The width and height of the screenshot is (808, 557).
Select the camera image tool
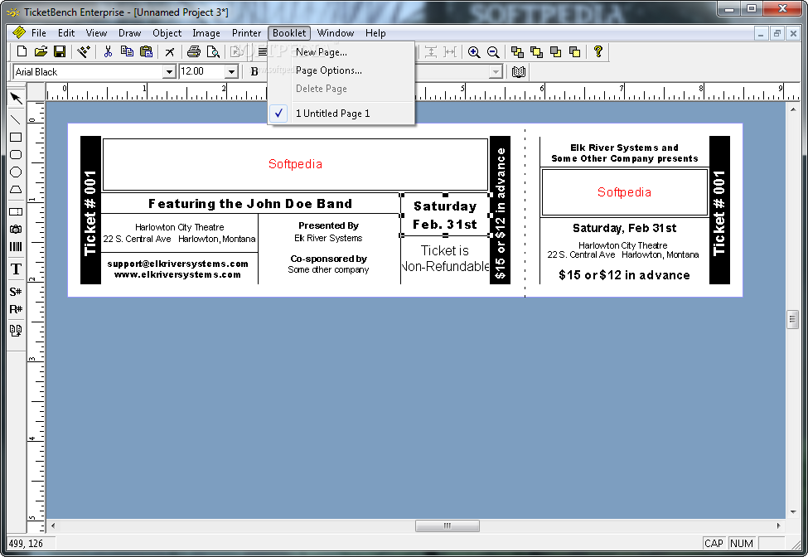coord(16,229)
